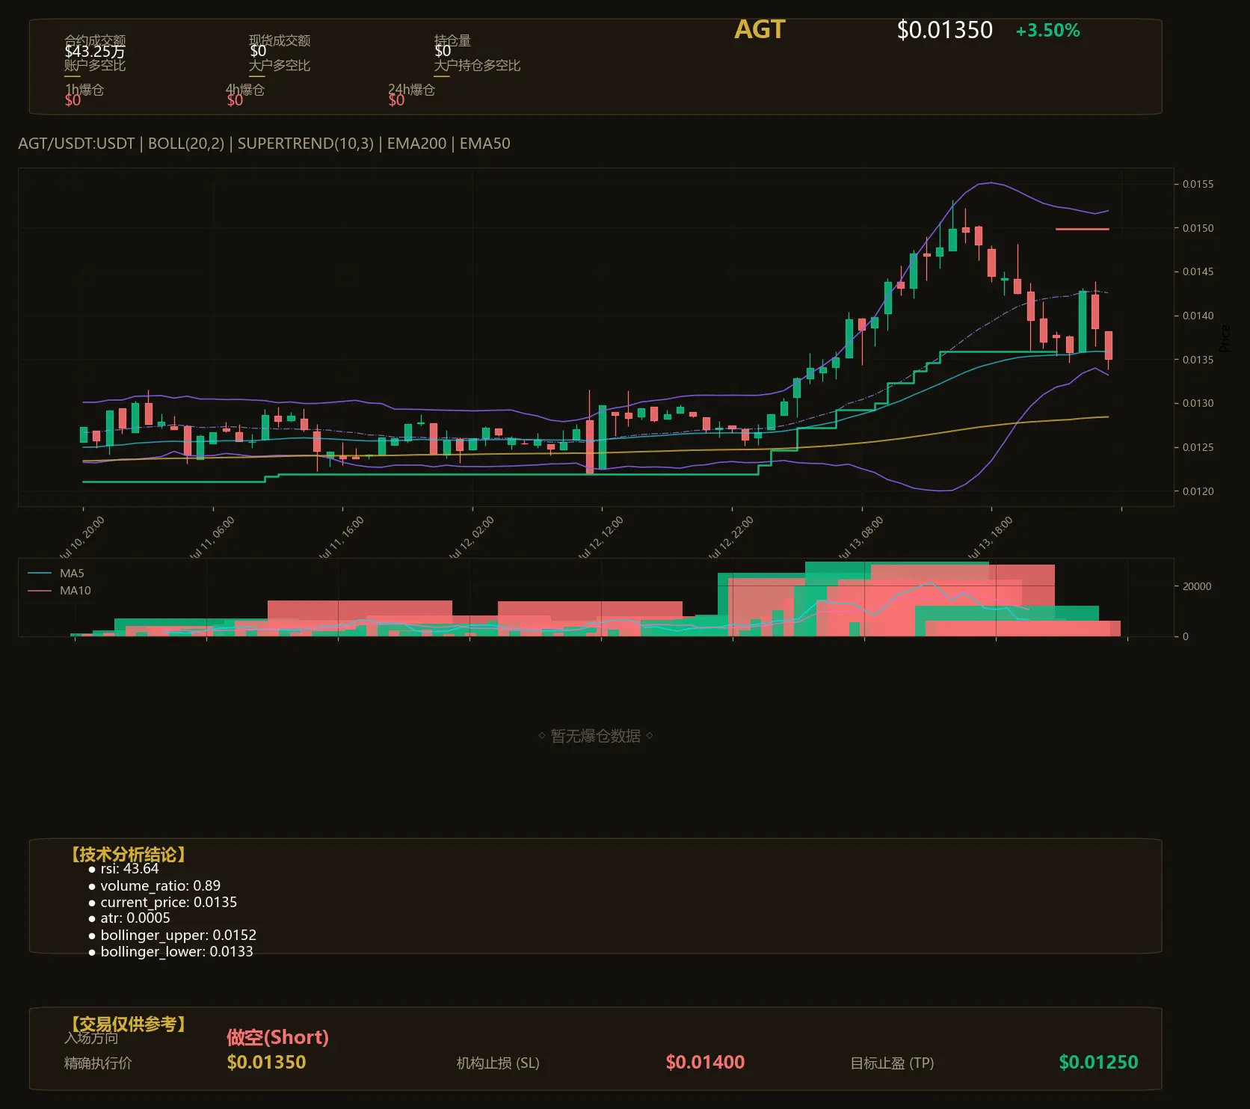Click the 【交易仅供参考】 section heading
Viewport: 1250px width, 1109px height.
click(128, 1024)
